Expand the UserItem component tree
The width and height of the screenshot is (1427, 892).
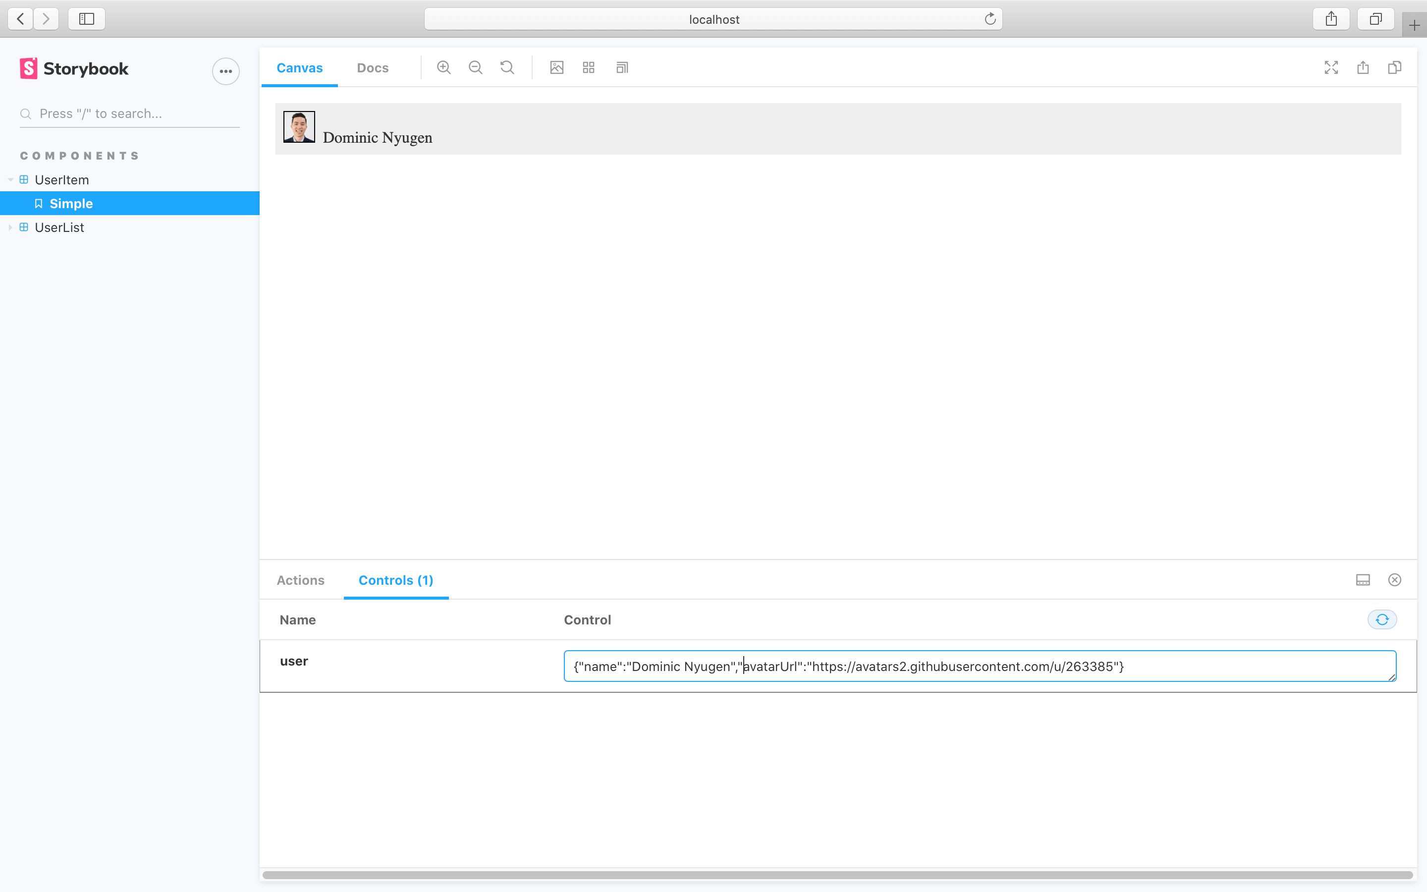point(9,180)
